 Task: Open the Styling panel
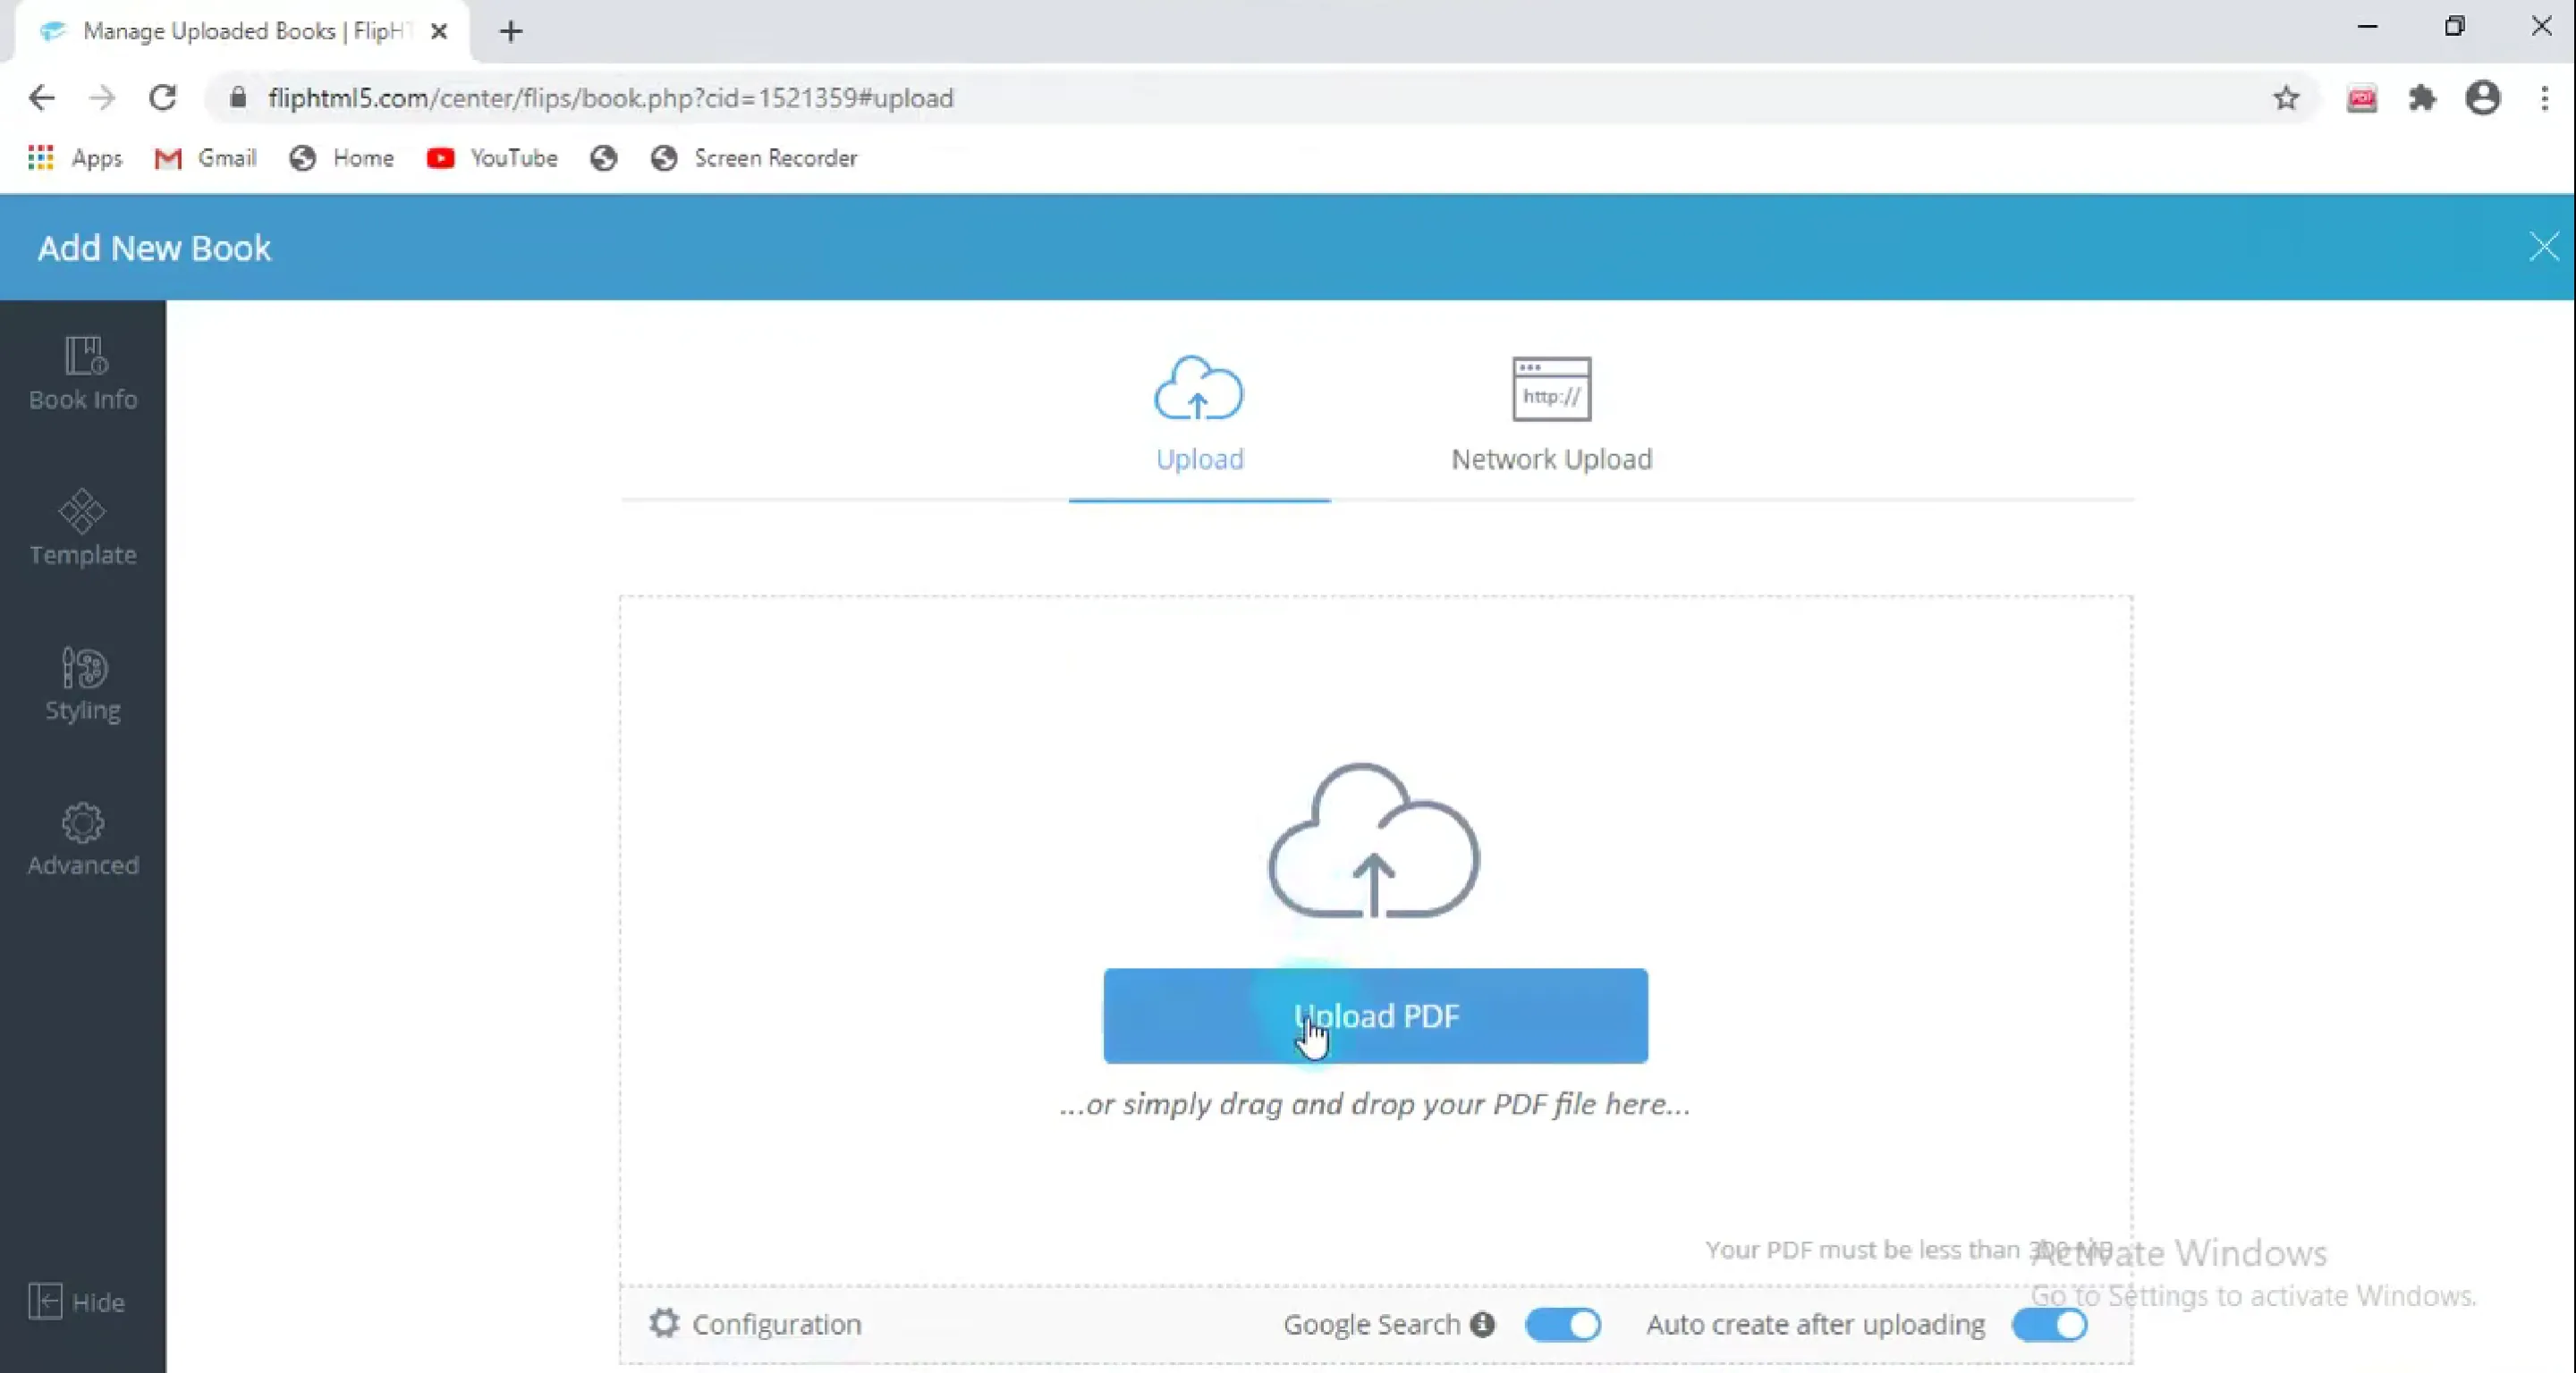click(81, 683)
